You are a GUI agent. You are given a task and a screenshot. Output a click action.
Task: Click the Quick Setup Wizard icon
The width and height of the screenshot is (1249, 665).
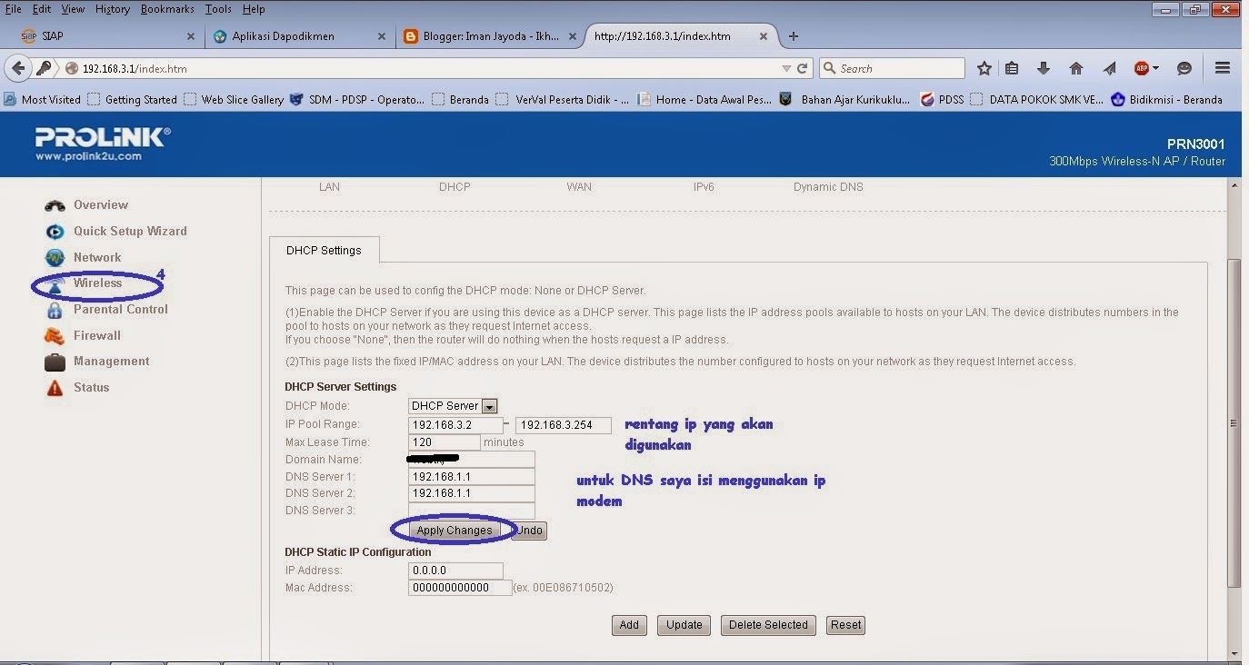[x=55, y=231]
